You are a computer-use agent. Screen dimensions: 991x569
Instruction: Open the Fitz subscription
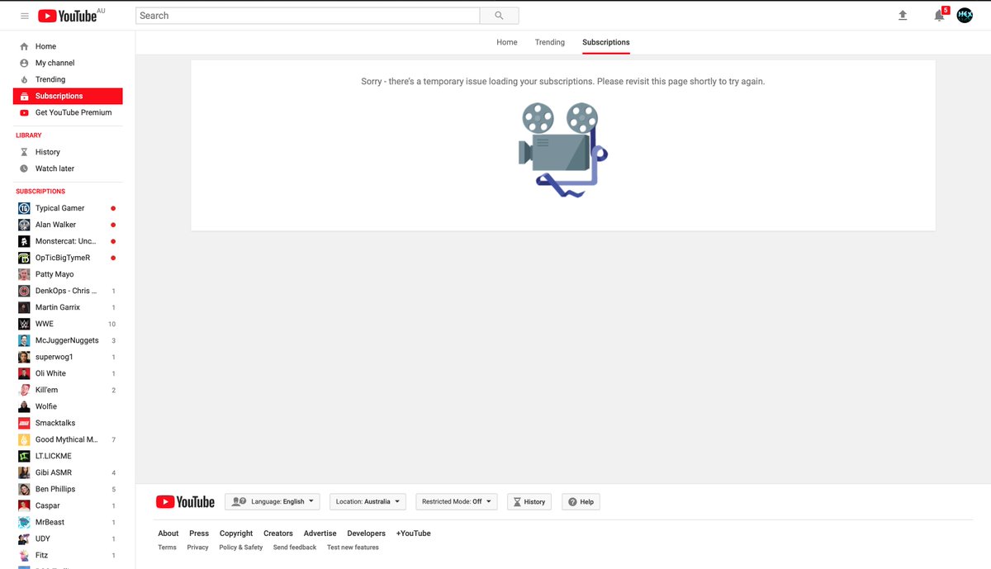68,555
